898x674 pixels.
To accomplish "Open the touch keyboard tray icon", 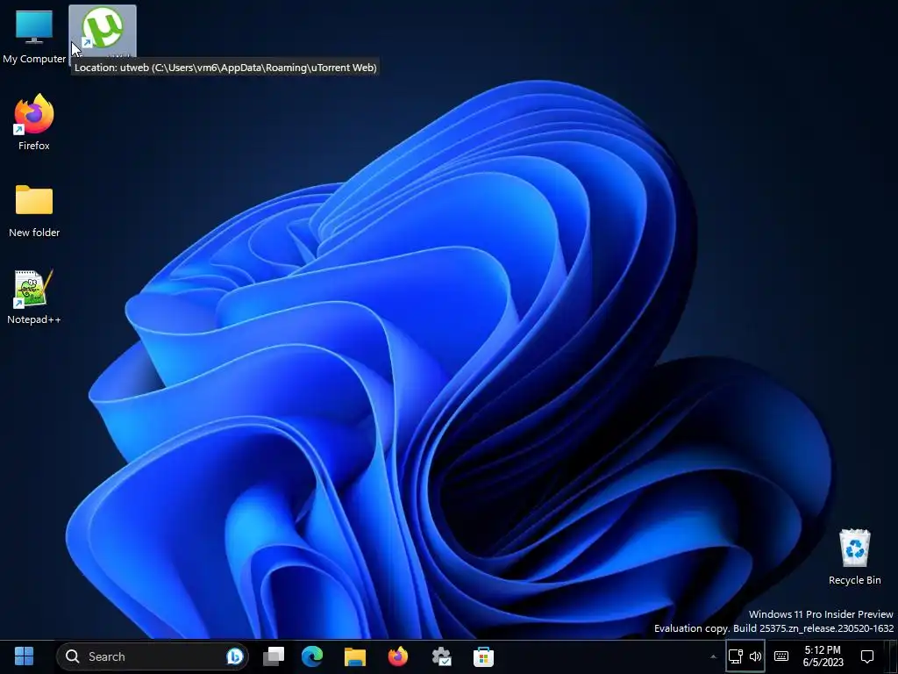I will [x=781, y=656].
